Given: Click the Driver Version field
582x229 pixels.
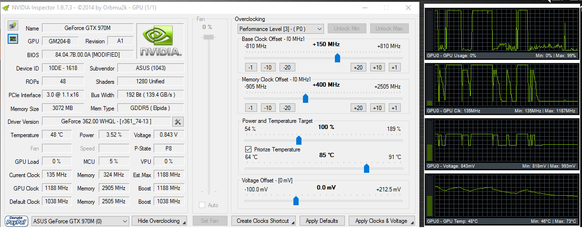Looking at the screenshot, I should click(x=106, y=122).
